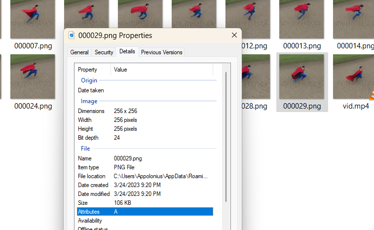Click the Origin section heading
This screenshot has height=230, width=374.
[89, 80]
